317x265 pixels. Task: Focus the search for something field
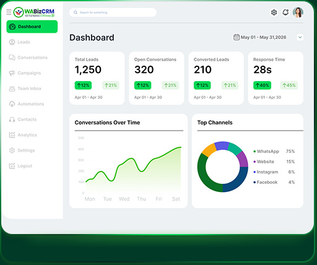pos(113,12)
